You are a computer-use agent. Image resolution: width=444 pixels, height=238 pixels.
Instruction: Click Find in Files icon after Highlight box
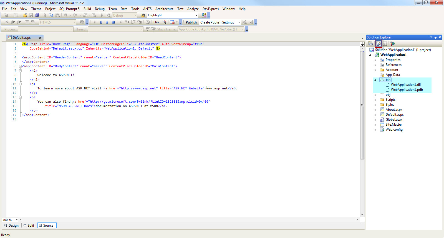[x=204, y=15]
